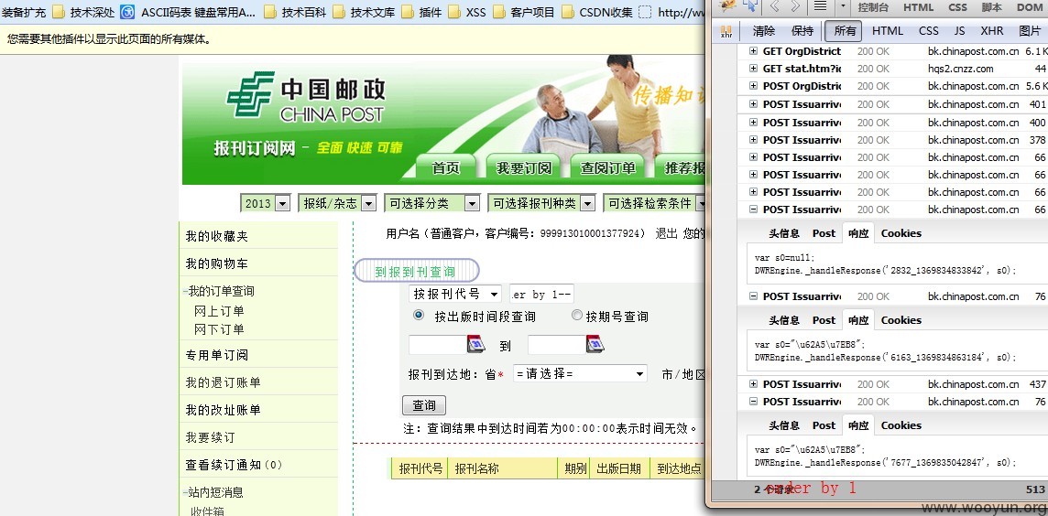
Task: Go forward in Firebug panel history
Action: [x=794, y=7]
